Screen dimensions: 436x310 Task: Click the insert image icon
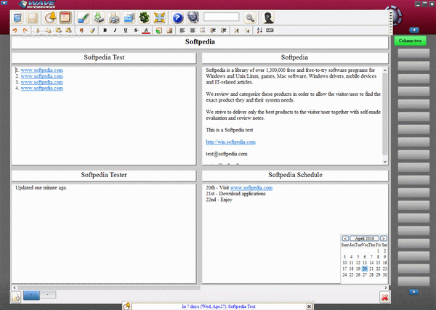[x=169, y=30]
